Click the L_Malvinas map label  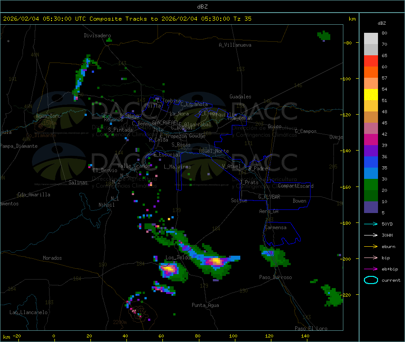click(177, 167)
